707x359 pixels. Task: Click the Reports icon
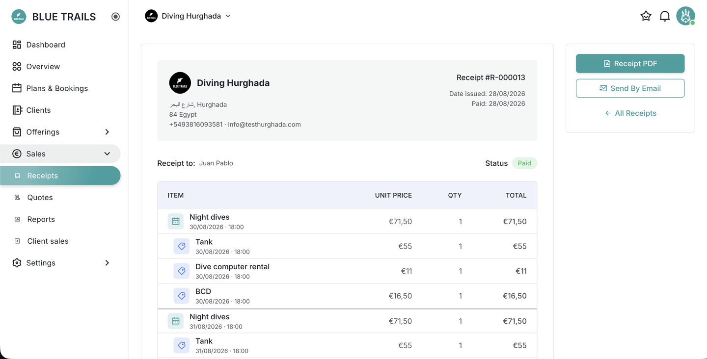pos(18,219)
